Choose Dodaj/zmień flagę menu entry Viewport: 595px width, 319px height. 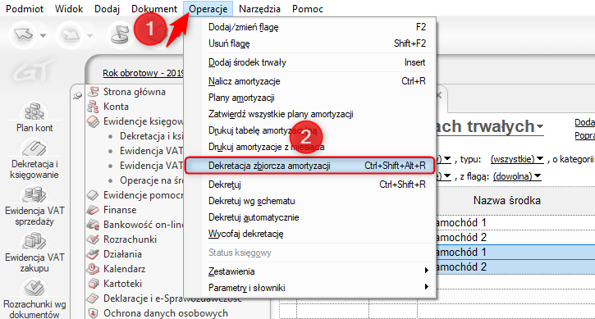[310, 27]
